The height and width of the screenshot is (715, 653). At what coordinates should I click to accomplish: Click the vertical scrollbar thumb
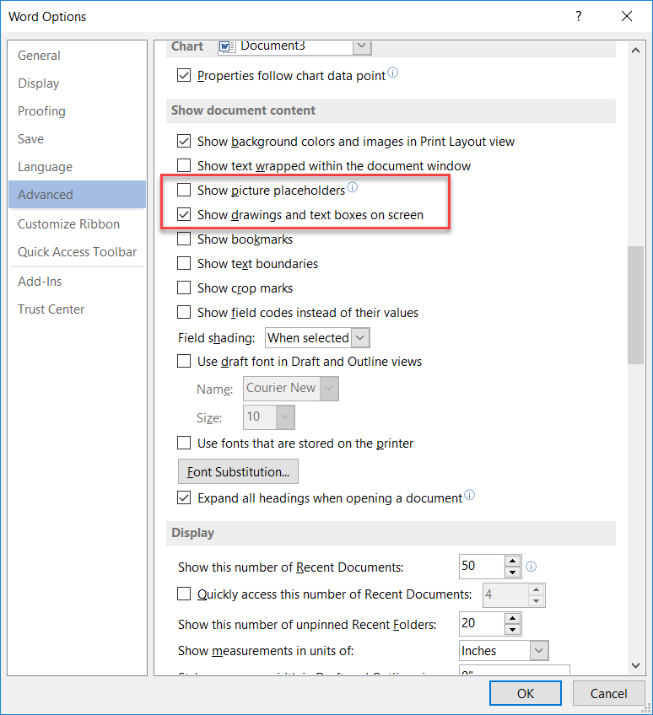(635, 305)
